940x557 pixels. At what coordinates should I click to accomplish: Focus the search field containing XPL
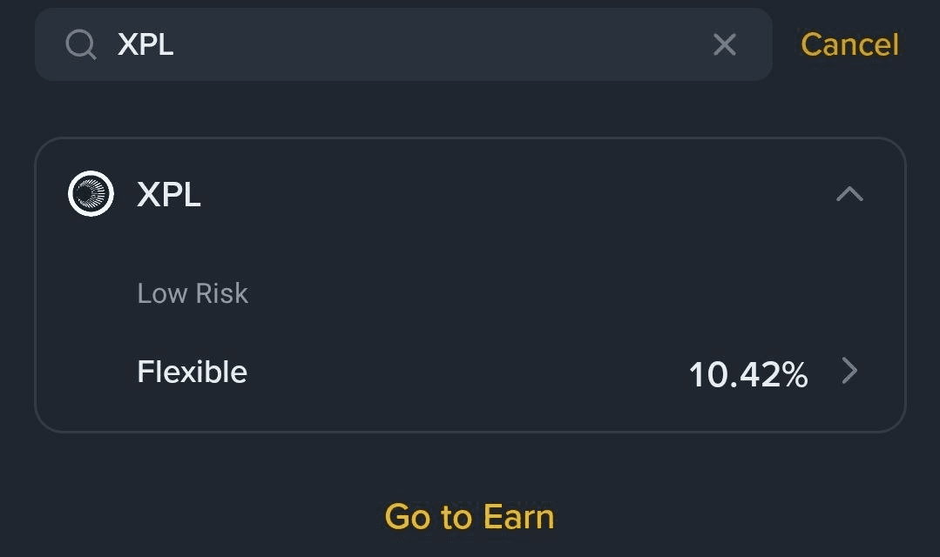pyautogui.click(x=403, y=44)
